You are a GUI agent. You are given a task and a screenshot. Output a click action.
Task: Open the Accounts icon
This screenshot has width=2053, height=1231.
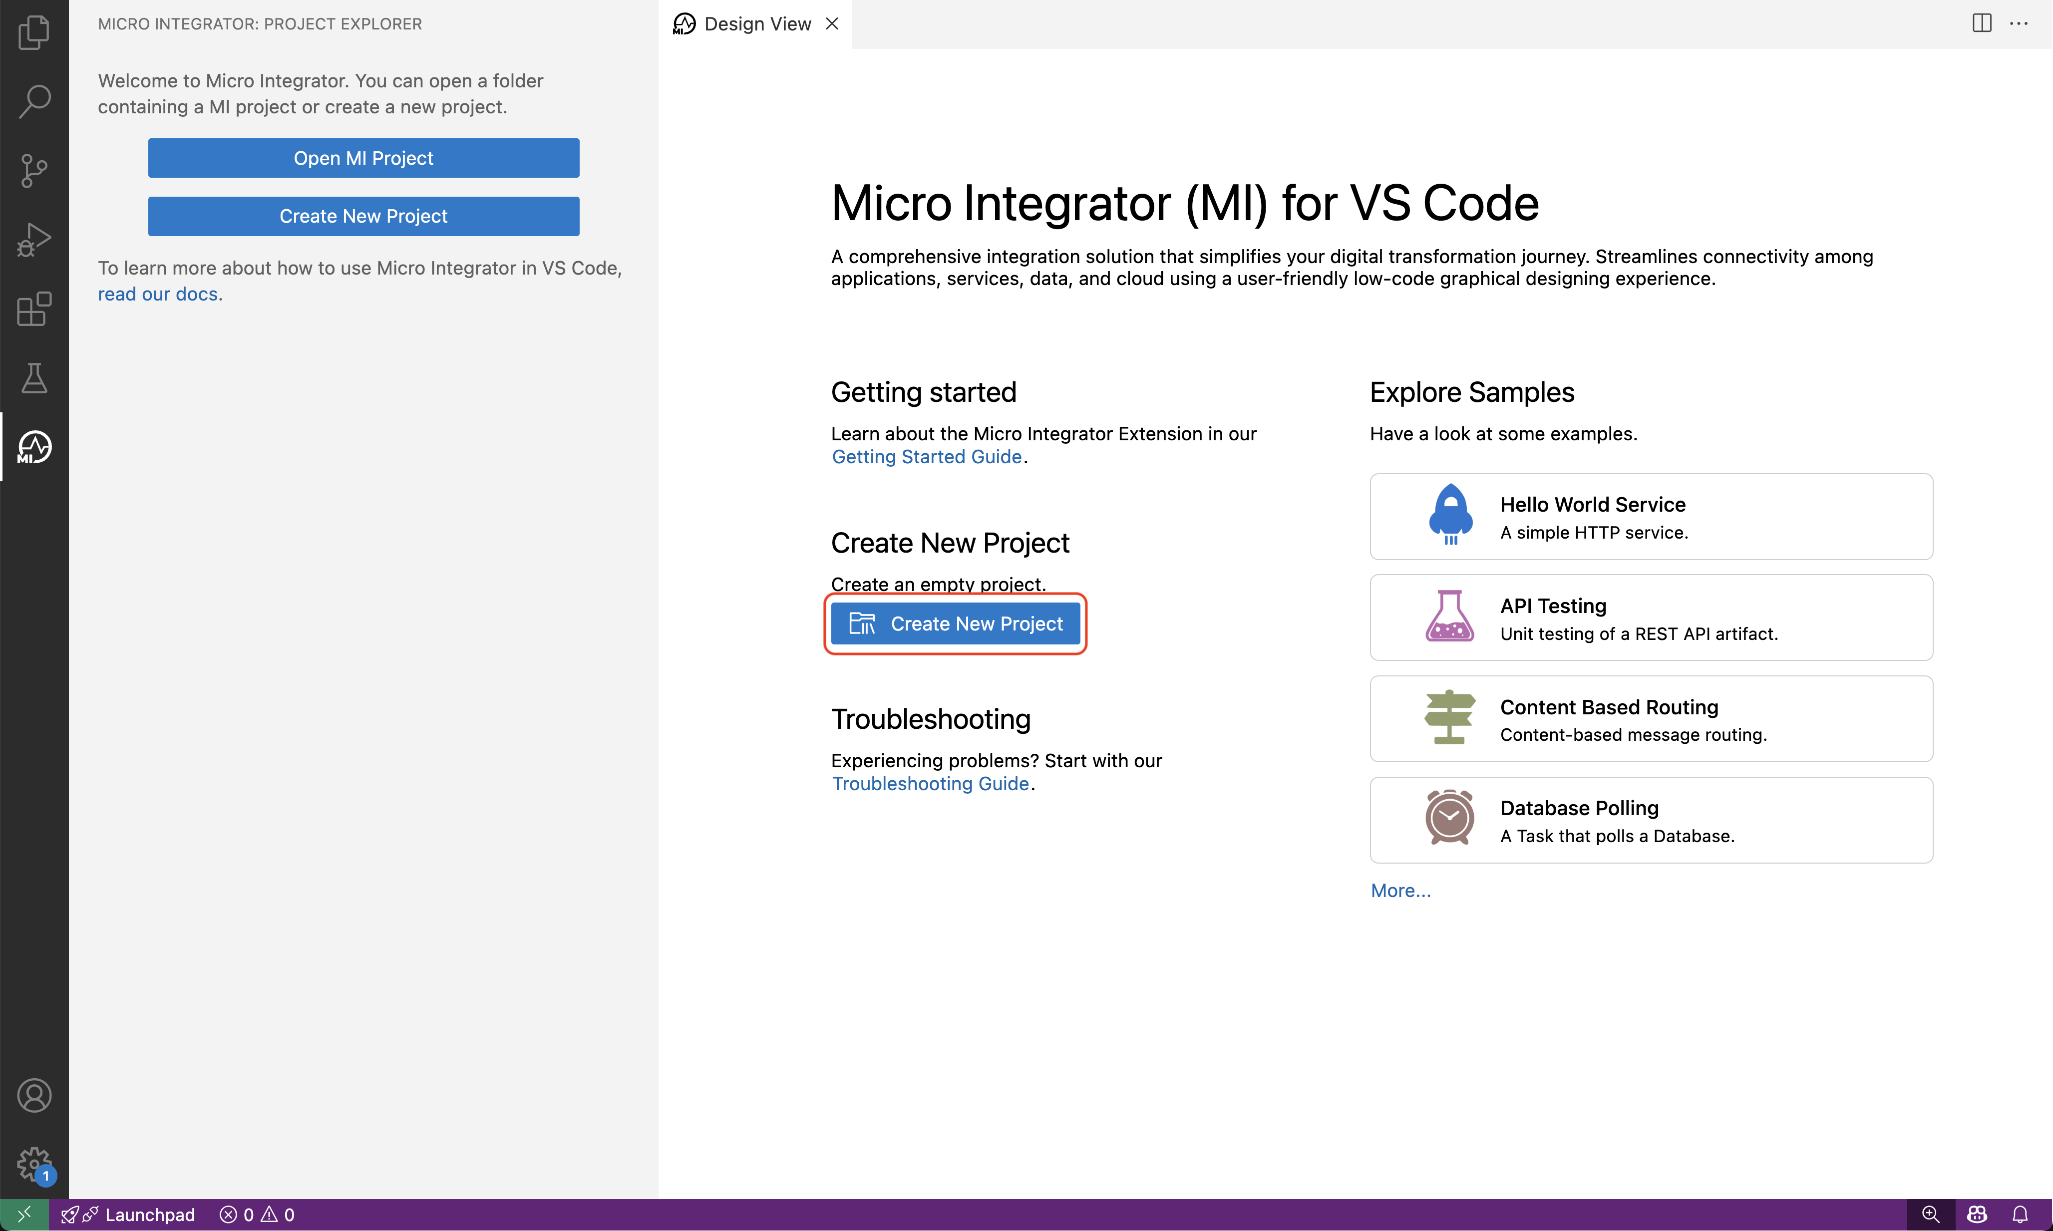pyautogui.click(x=33, y=1095)
